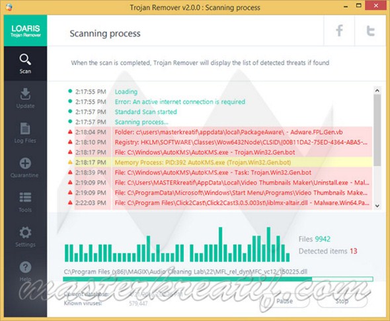Select the Video Thumbnails Maker Uninstall.exe entry
The height and width of the screenshot is (321, 390).
[x=242, y=183]
